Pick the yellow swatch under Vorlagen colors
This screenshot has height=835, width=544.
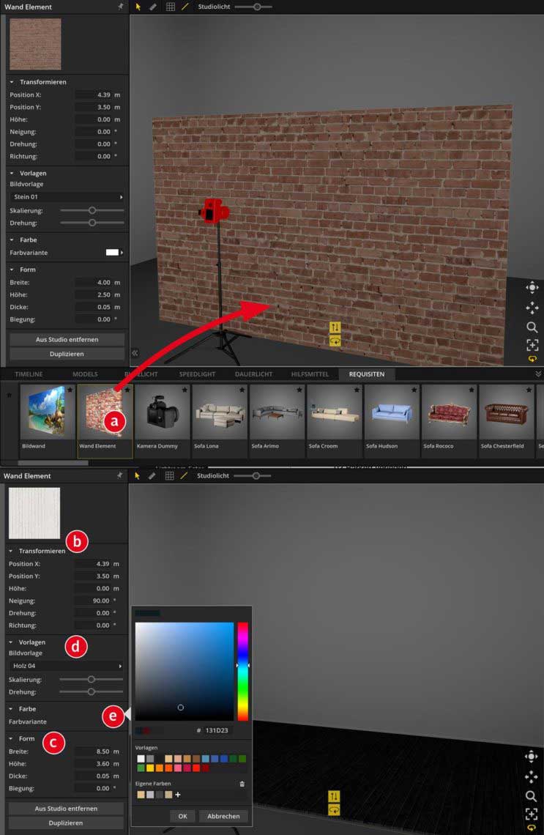150,768
